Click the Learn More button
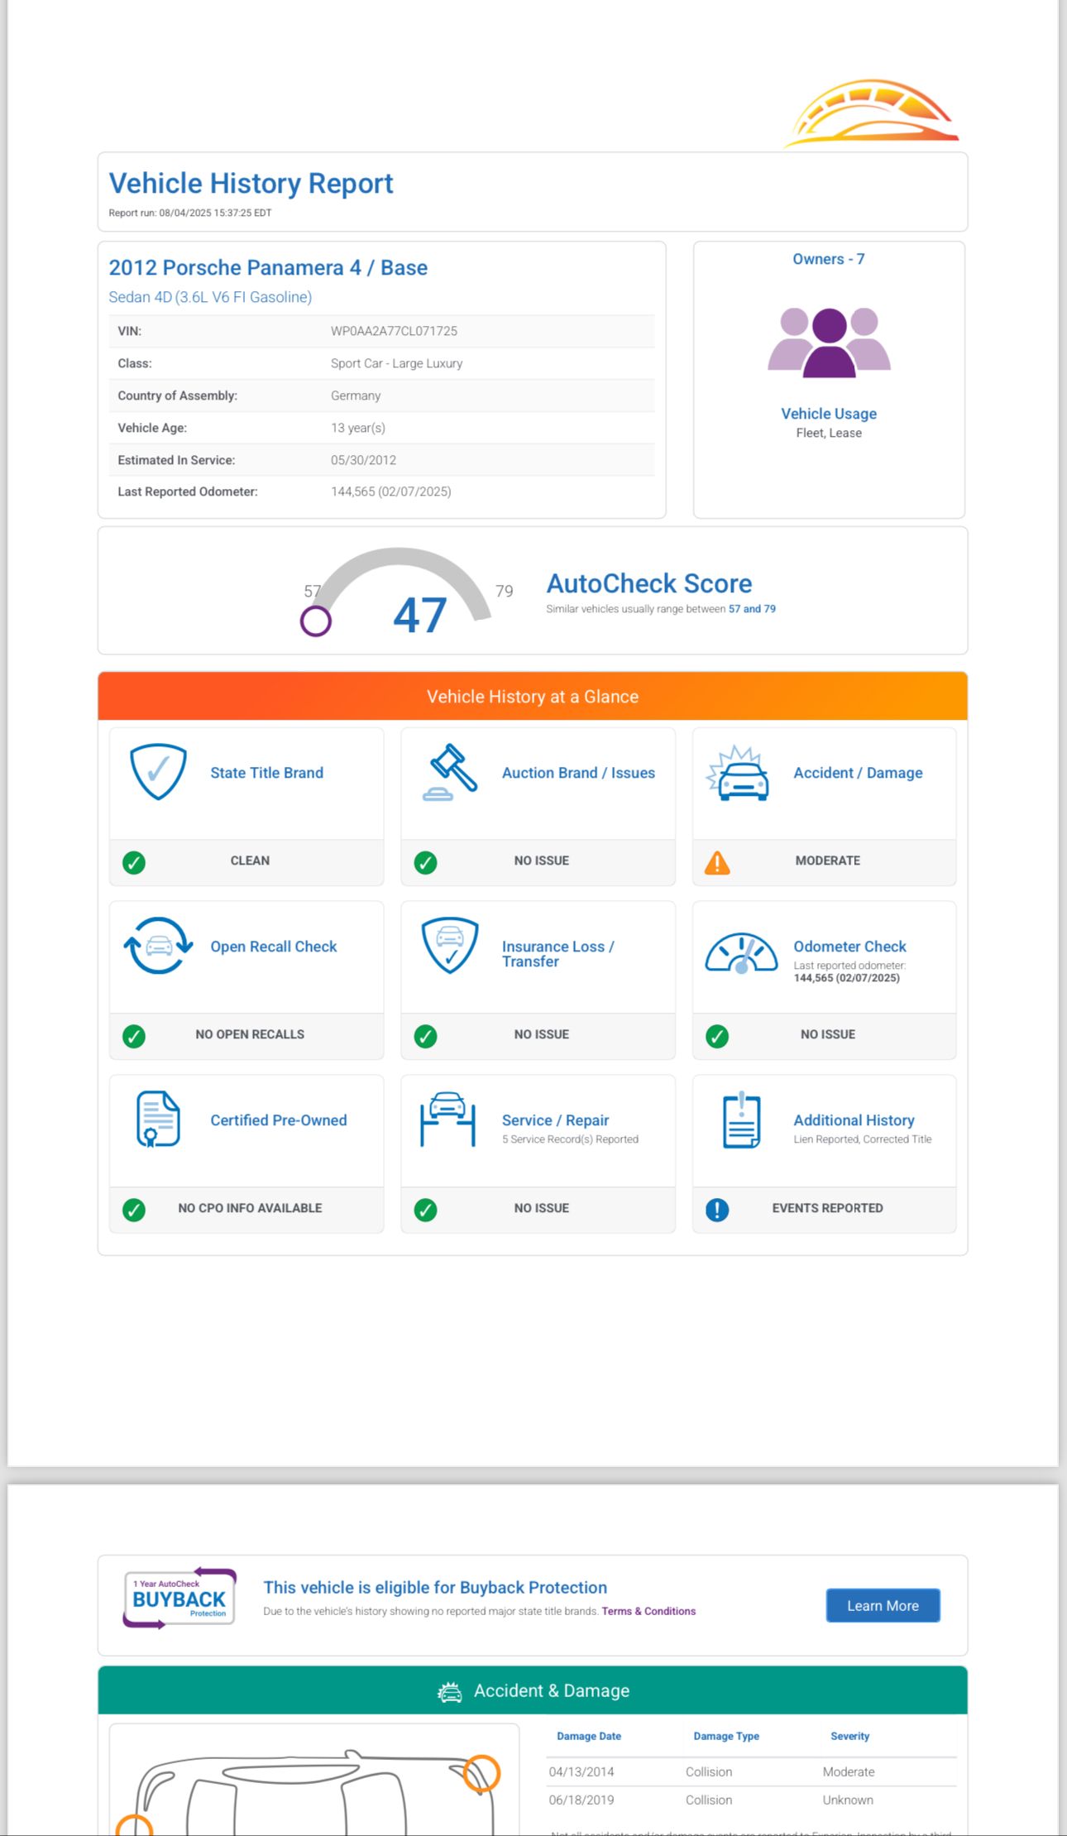The width and height of the screenshot is (1067, 1836). click(x=883, y=1605)
